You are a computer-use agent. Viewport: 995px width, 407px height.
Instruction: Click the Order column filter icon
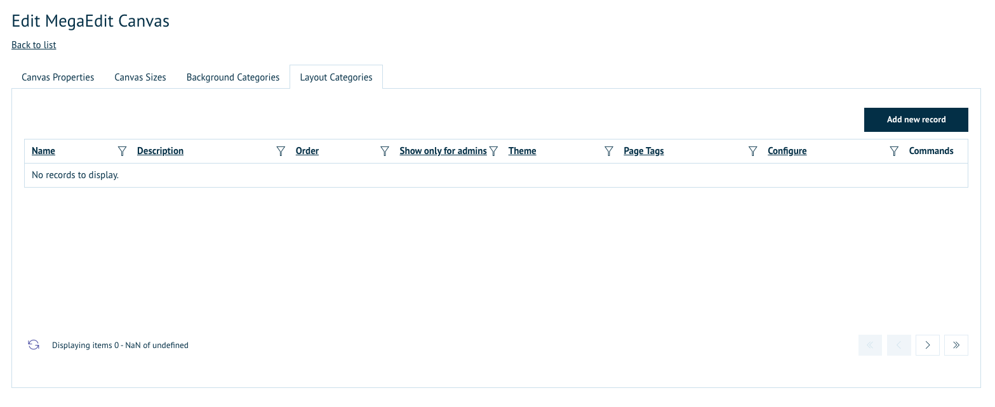[384, 151]
